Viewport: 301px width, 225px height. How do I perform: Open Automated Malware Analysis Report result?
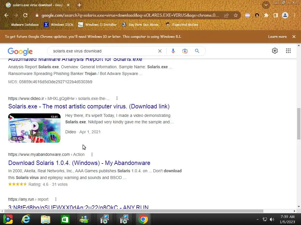pyautogui.click(x=75, y=59)
